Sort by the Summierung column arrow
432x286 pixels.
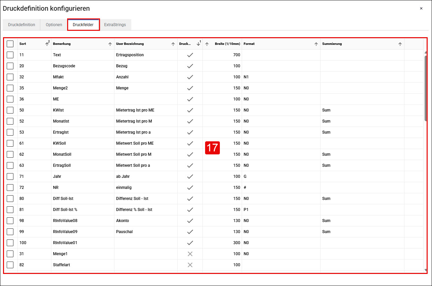point(400,44)
